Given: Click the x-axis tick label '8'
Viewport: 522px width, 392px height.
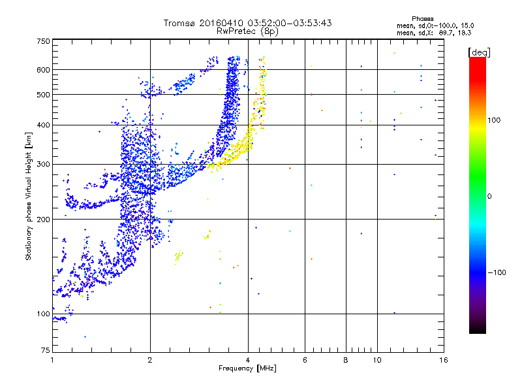Looking at the screenshot, I should click(346, 360).
